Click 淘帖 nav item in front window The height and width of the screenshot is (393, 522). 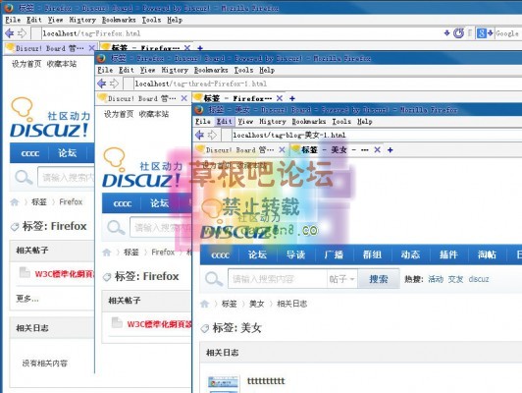pos(487,254)
